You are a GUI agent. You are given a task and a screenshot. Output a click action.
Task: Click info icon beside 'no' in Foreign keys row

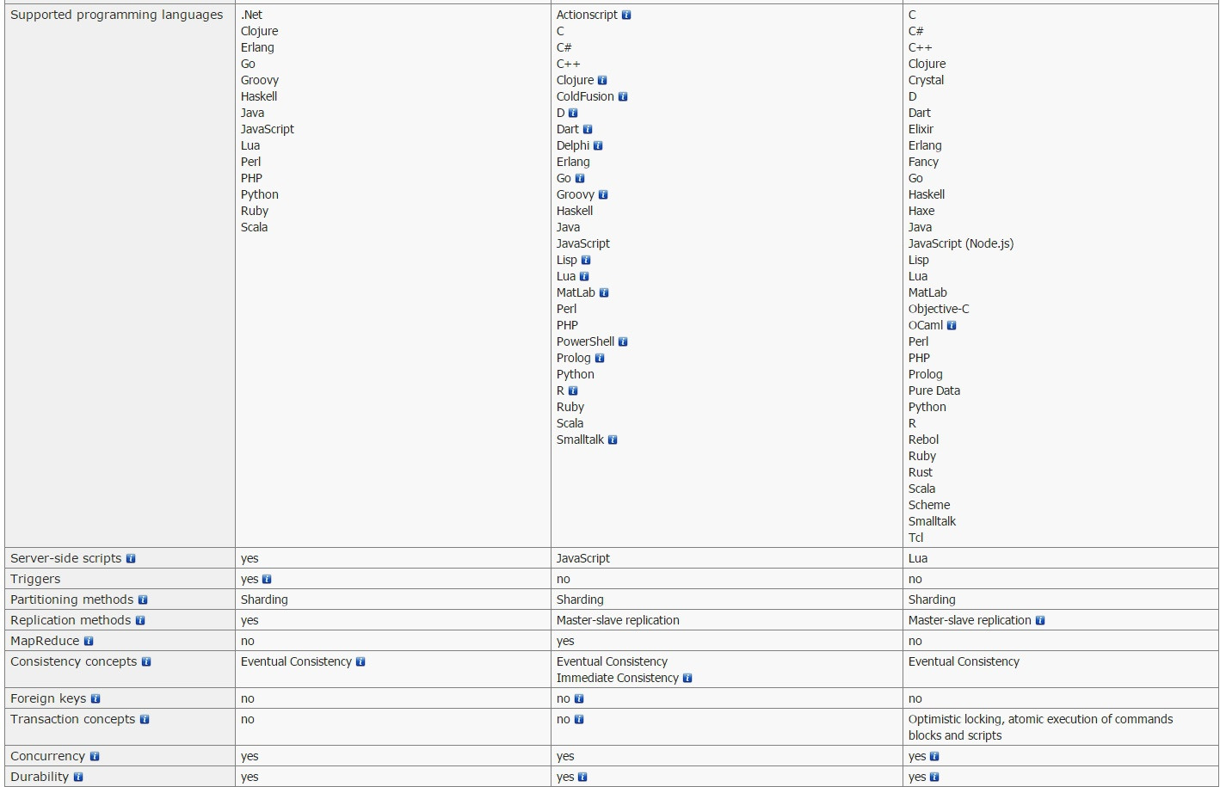click(579, 699)
